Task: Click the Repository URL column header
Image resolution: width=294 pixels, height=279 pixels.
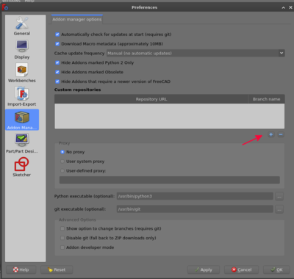Action: point(151,99)
